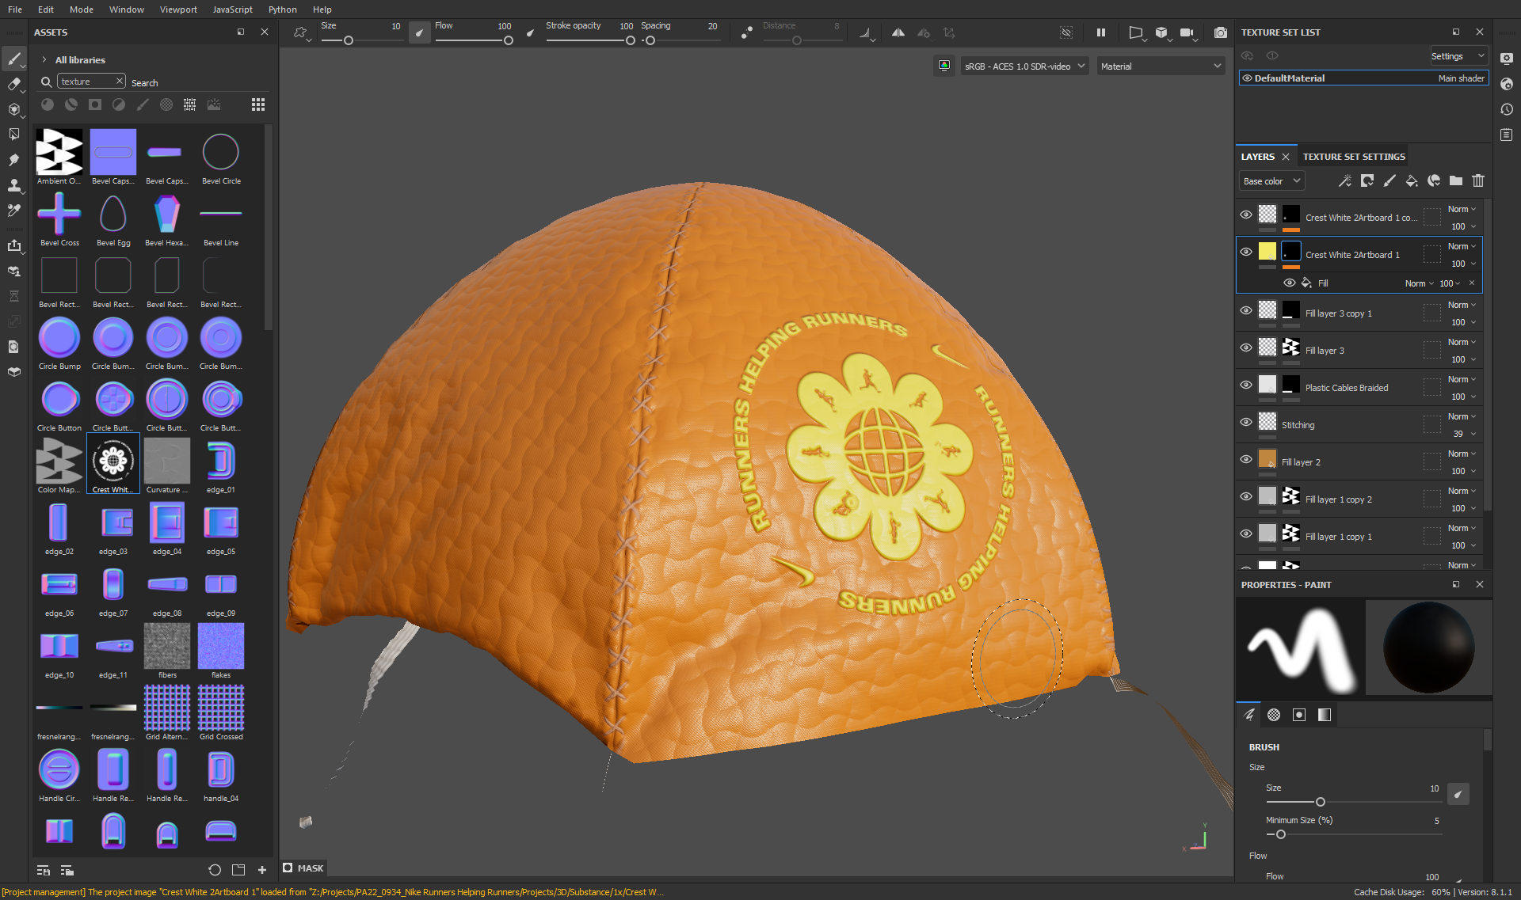The image size is (1521, 900).
Task: Open the Material display mode dropdown
Action: click(x=1161, y=66)
